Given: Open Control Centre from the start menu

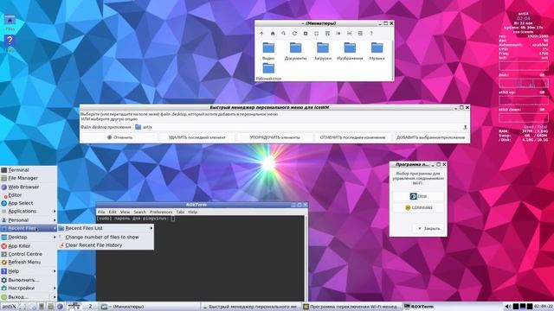Looking at the screenshot, I should click(x=29, y=254).
